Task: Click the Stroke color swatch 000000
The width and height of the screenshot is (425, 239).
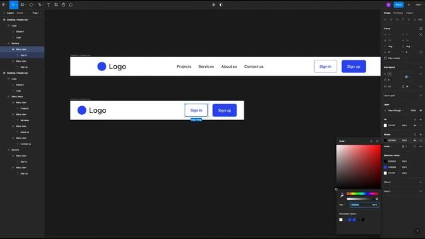Action: [x=385, y=140]
